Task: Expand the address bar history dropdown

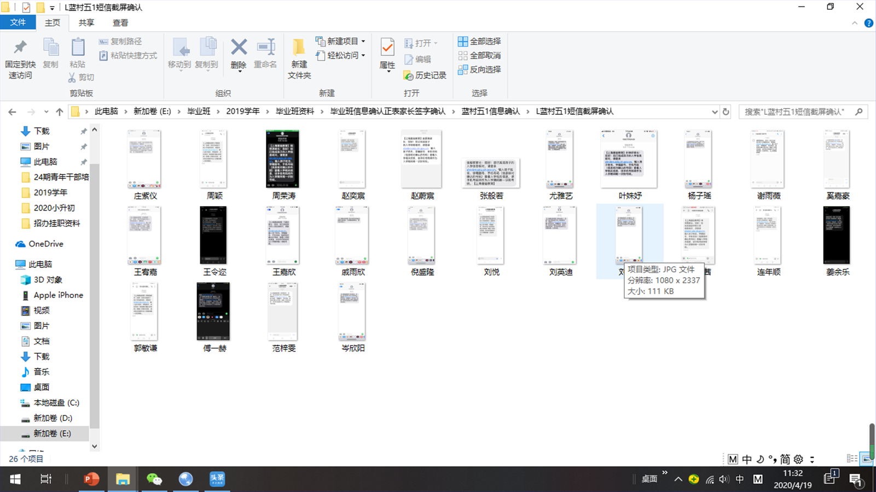Action: pyautogui.click(x=715, y=112)
